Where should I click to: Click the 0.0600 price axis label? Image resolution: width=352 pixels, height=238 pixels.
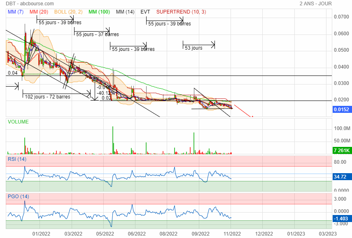pos(341,34)
